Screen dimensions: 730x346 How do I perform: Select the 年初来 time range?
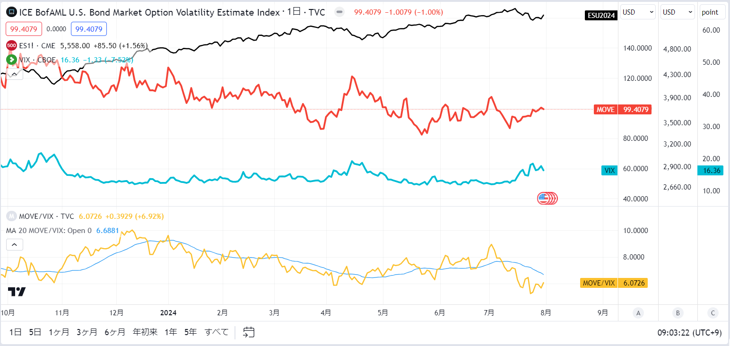coord(145,332)
